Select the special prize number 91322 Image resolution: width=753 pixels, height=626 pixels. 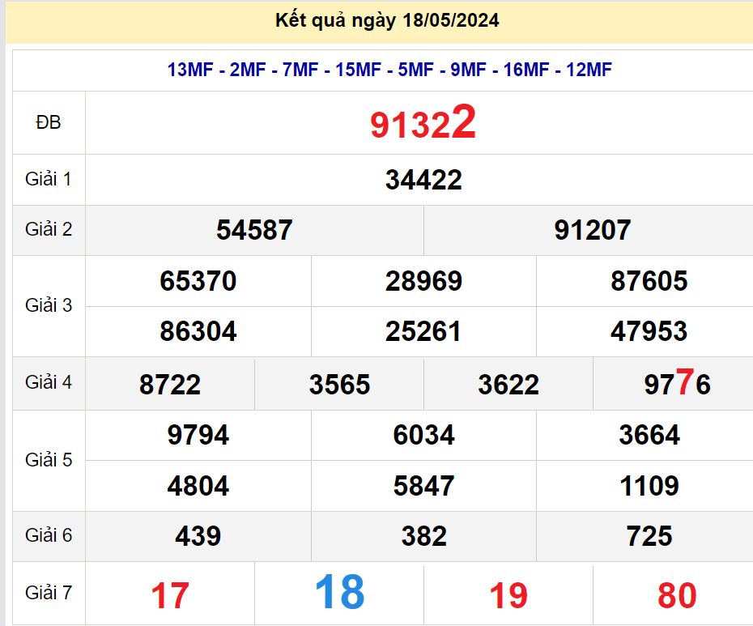[x=423, y=124]
